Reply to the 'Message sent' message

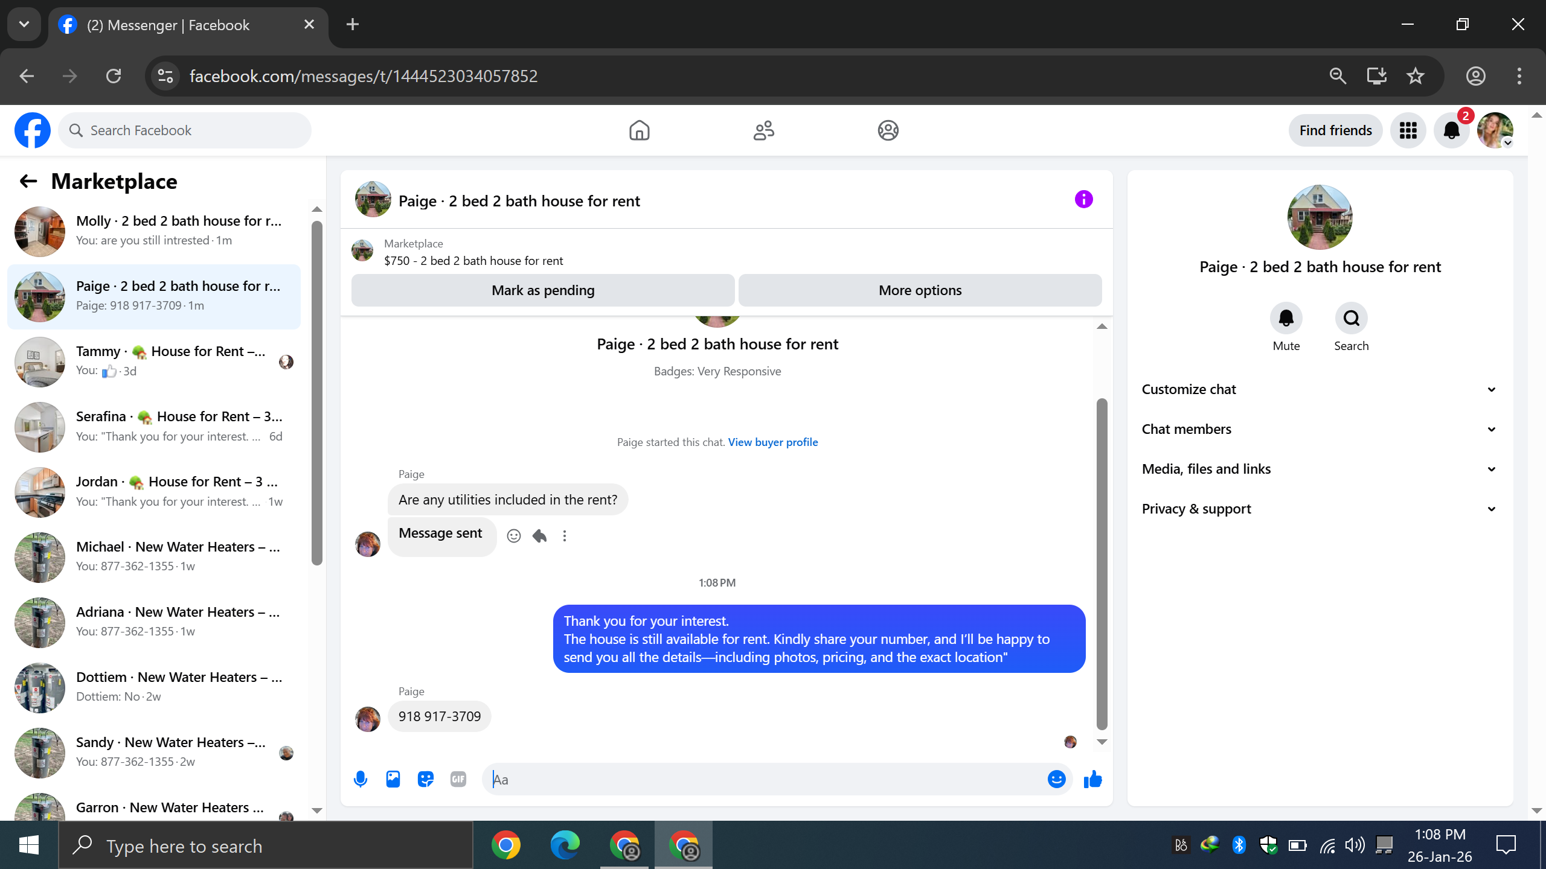point(539,536)
